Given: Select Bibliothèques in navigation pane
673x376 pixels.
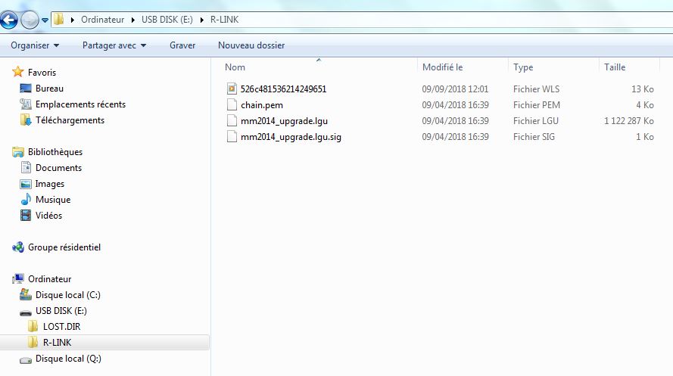Looking at the screenshot, I should click(55, 152).
